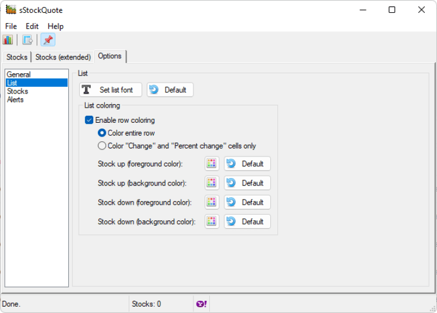Click the Yahoo icon in status bar

coord(202,304)
